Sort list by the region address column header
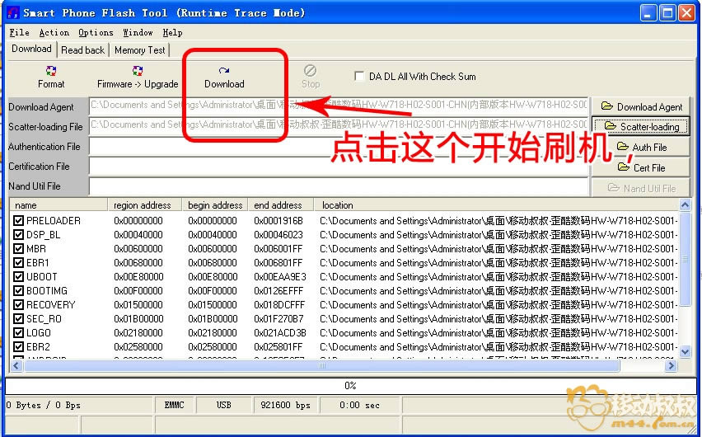 [143, 205]
